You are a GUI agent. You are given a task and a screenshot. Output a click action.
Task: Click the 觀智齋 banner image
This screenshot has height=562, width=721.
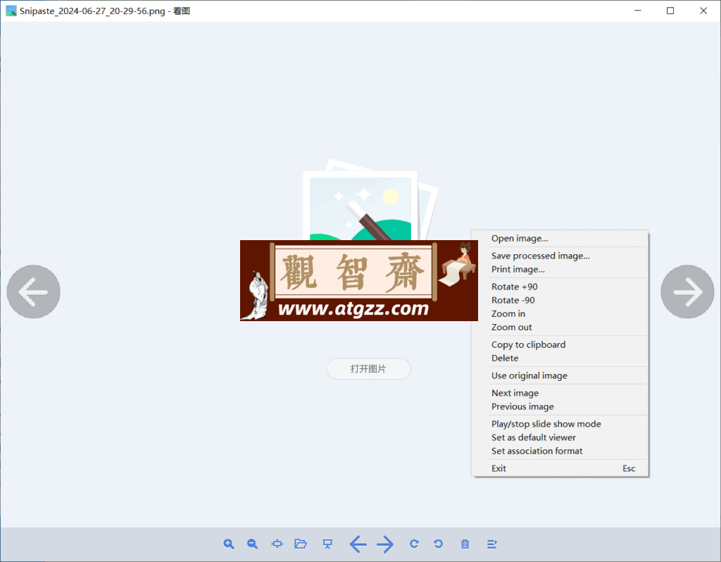359,280
